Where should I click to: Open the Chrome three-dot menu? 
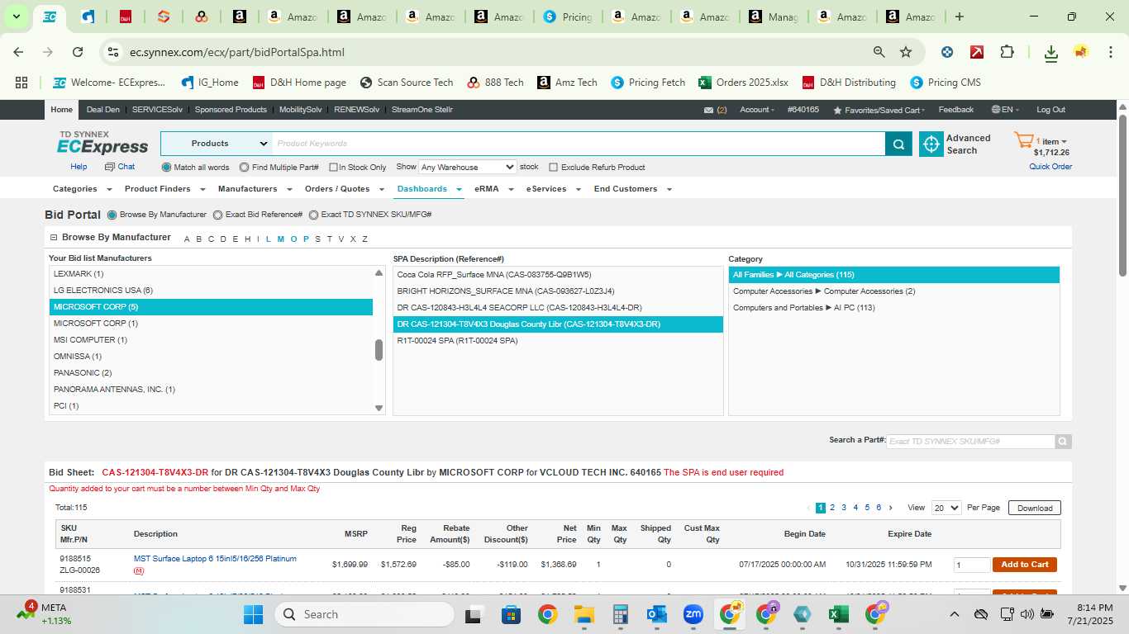point(1109,52)
